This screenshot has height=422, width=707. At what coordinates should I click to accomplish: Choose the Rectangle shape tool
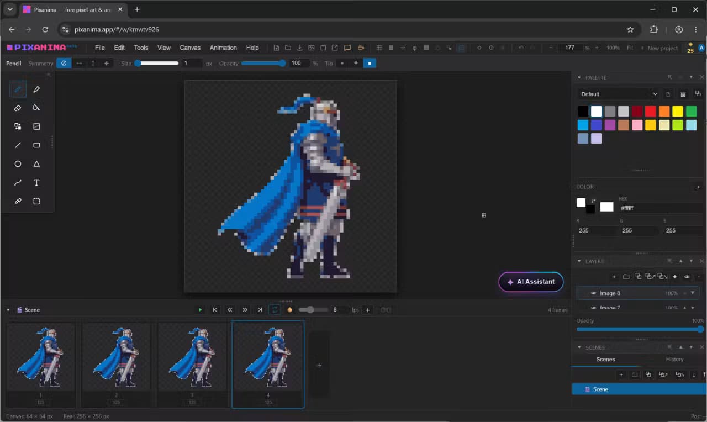pyautogui.click(x=36, y=145)
